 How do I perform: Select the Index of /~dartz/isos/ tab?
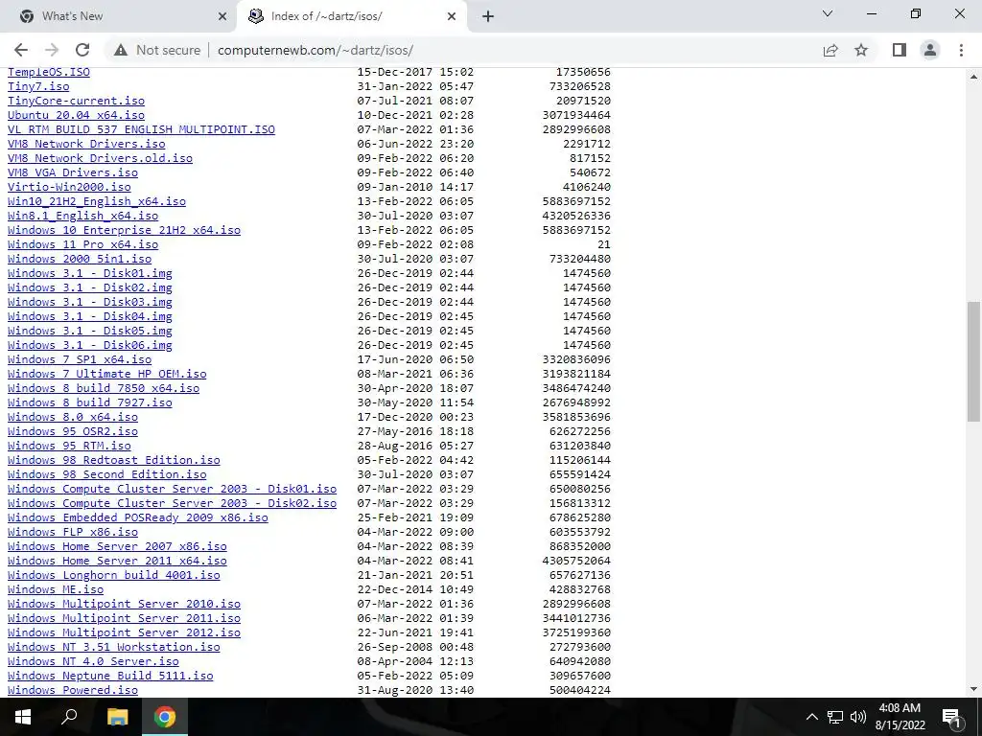351,16
